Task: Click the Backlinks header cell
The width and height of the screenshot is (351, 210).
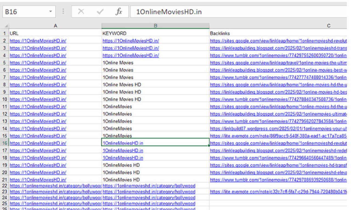Action: [x=220, y=33]
